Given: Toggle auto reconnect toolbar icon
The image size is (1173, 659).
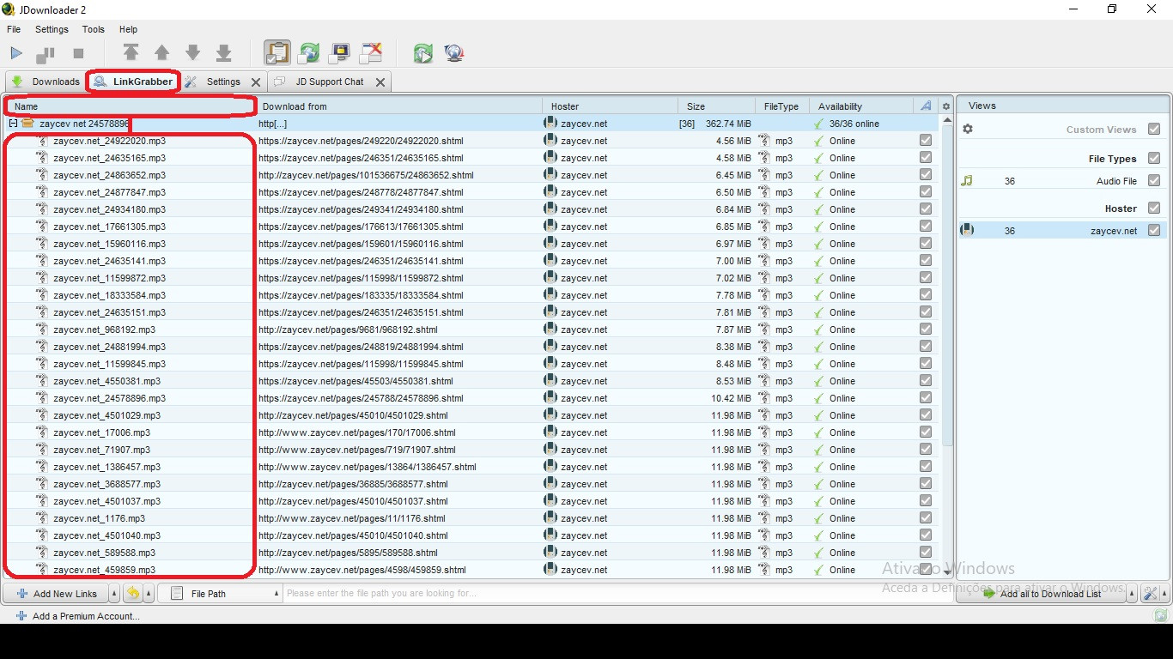Looking at the screenshot, I should click(308, 53).
